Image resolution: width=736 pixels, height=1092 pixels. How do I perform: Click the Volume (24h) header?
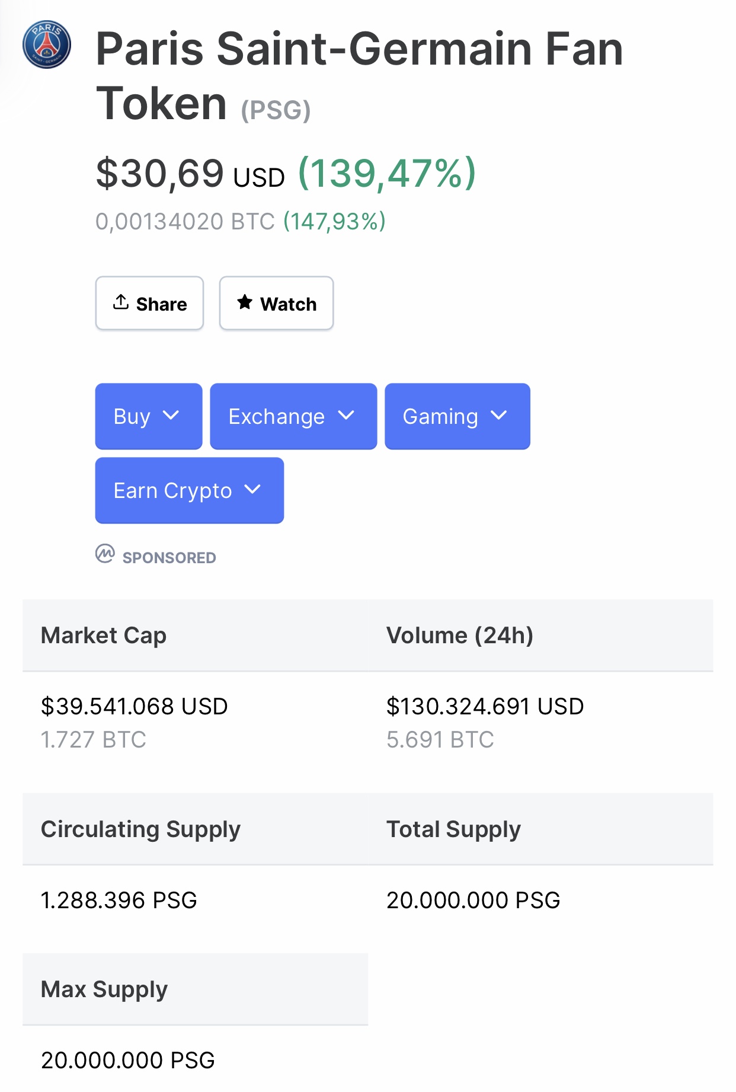[460, 636]
